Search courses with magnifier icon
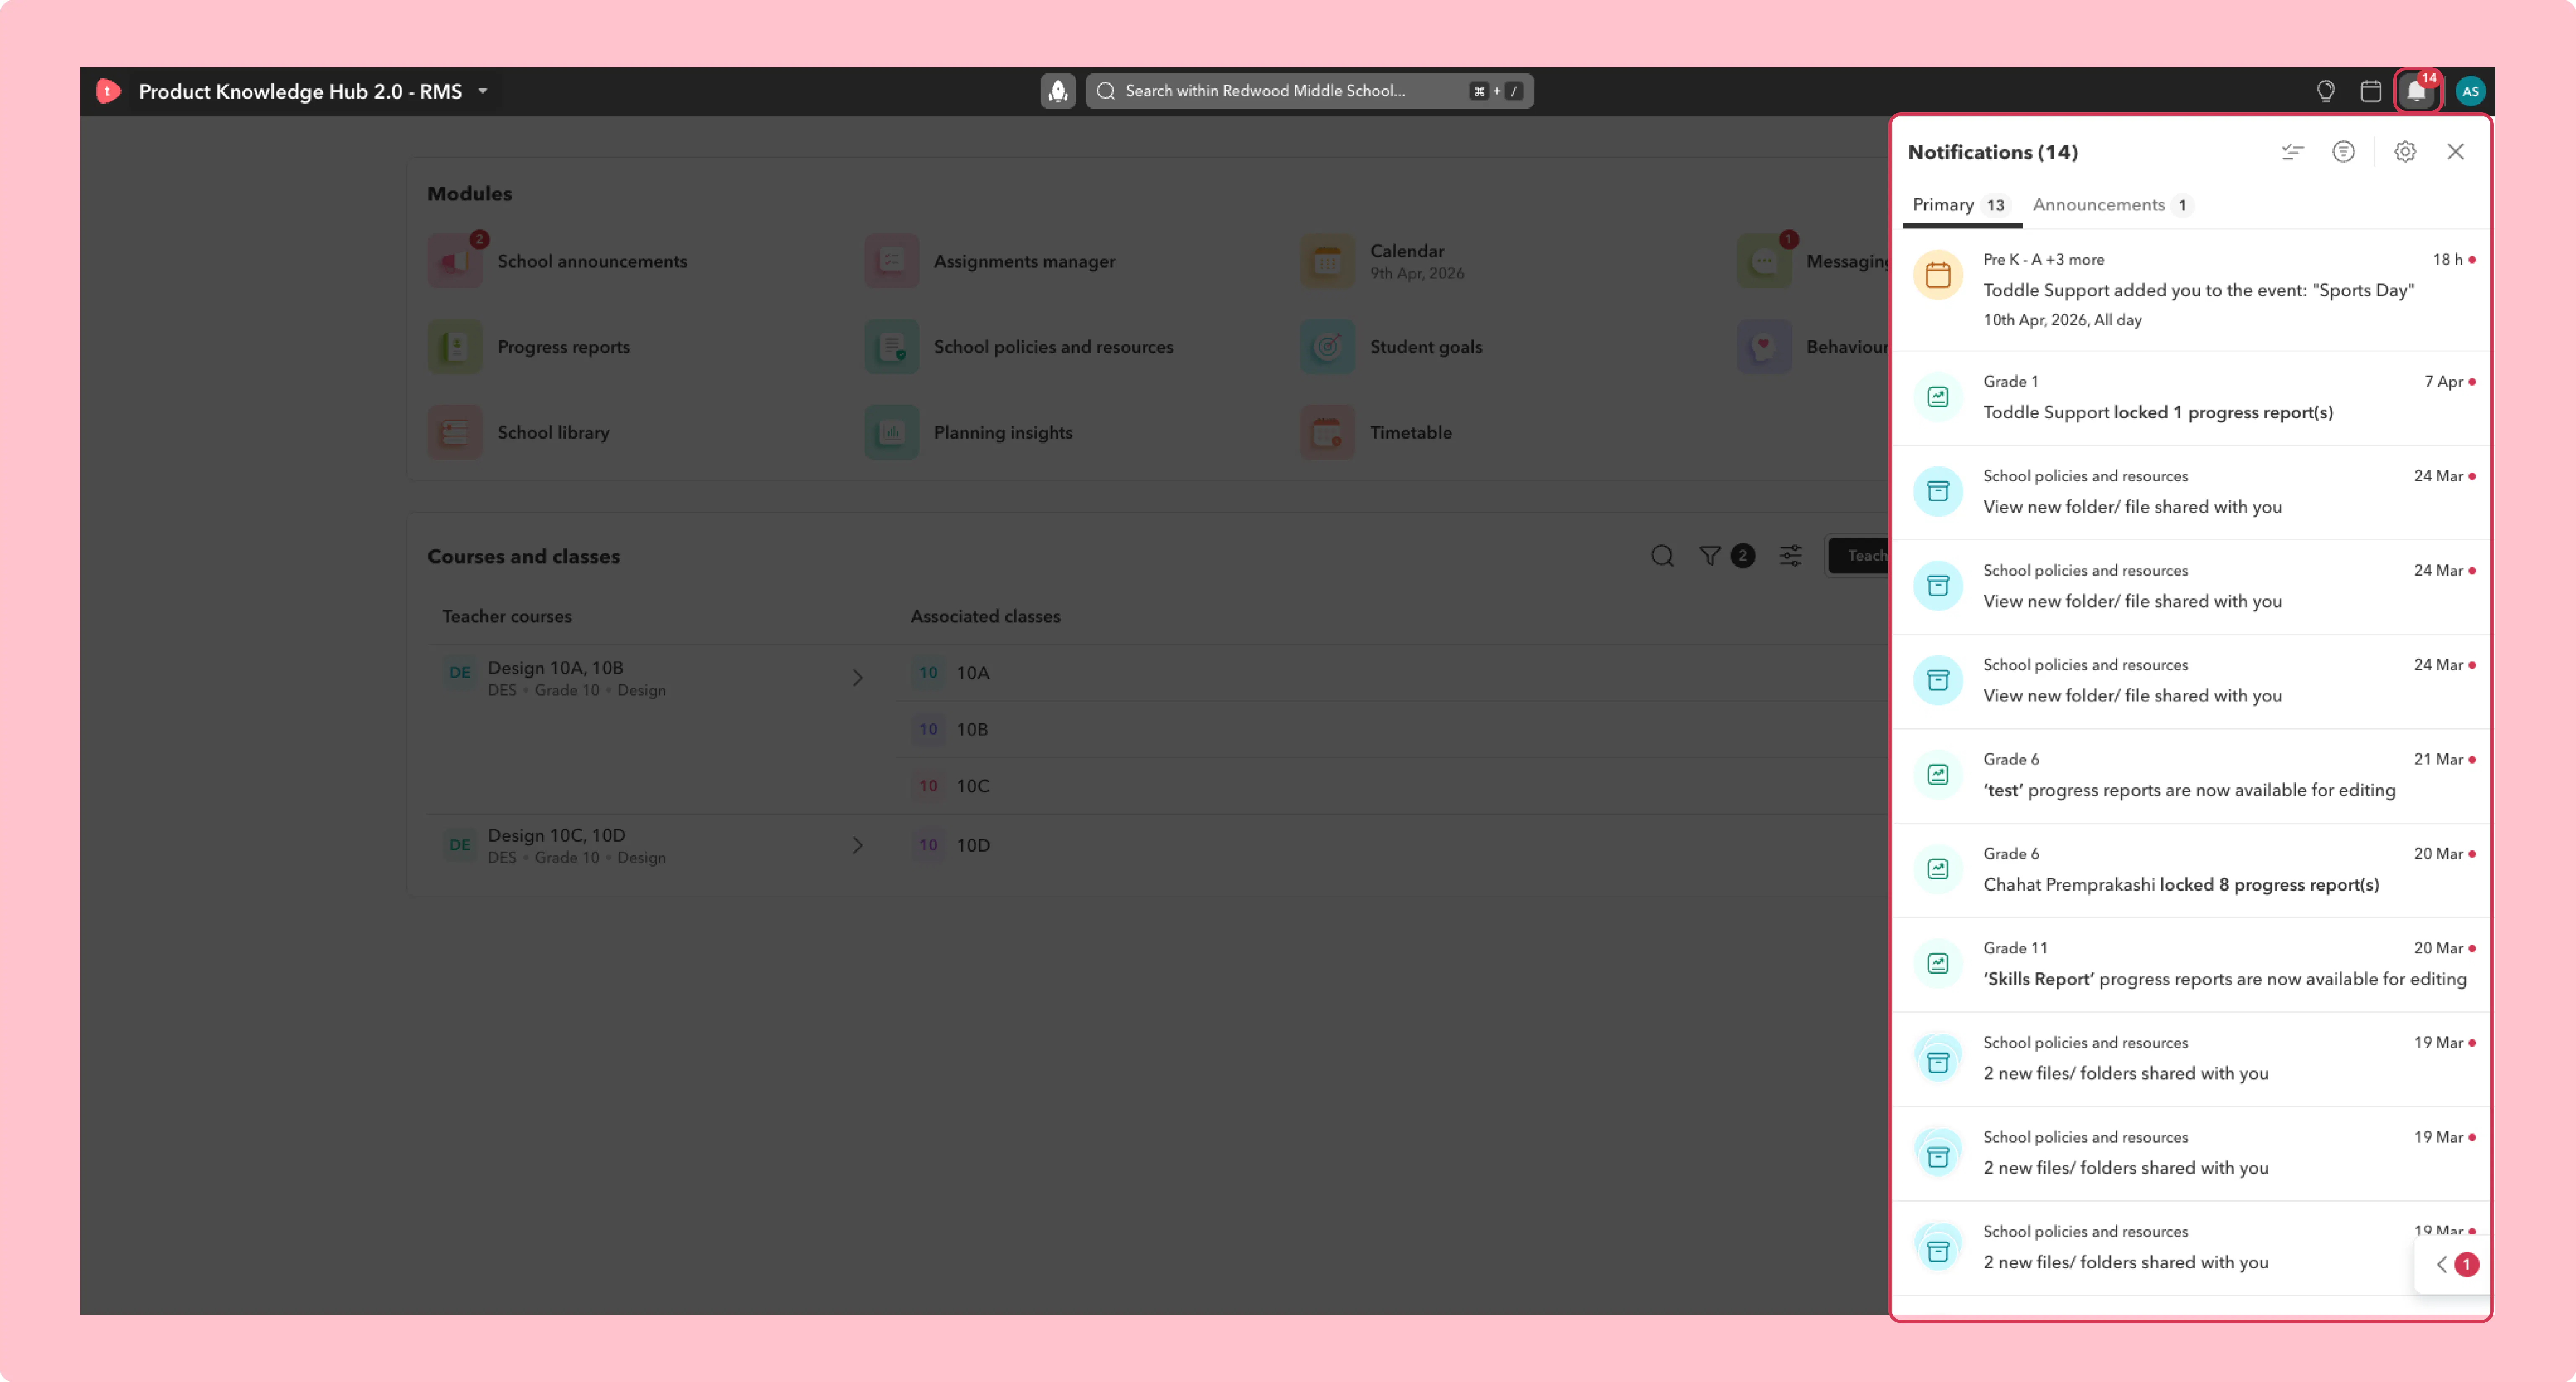 [x=1662, y=556]
